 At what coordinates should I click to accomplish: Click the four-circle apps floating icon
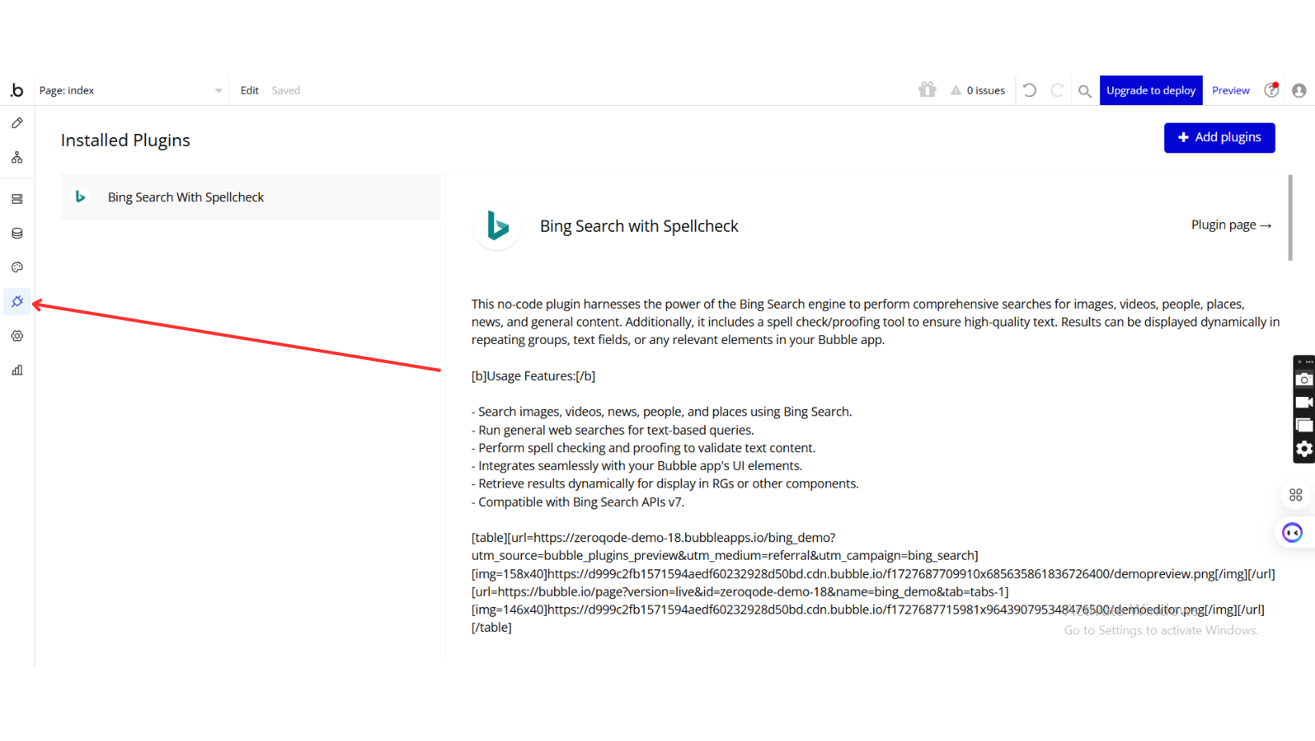point(1296,495)
